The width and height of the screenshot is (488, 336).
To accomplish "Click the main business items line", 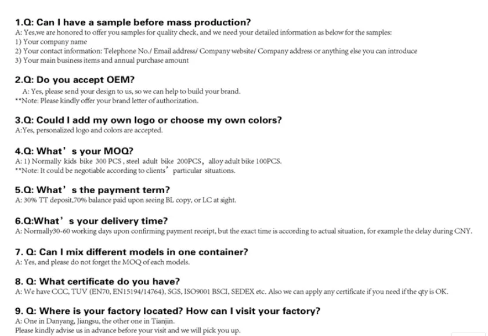I will click(x=102, y=60).
